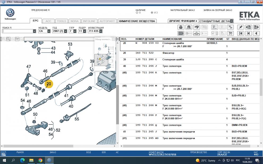Click inside the ПОИСК FI input field
This screenshot has height=164, width=263.
[18, 31]
